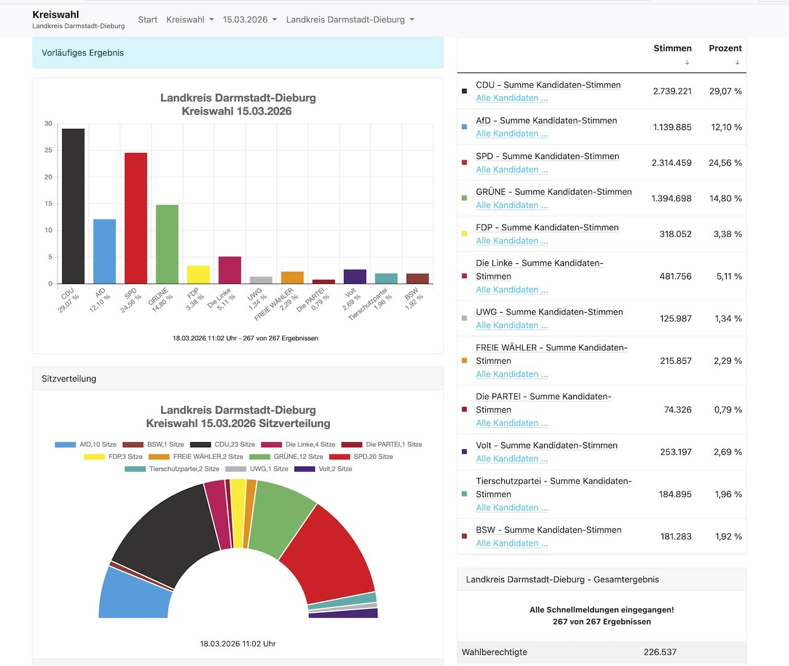Open Landkreis Darmstadt-Dieburg region dropdown
Viewport: 789px width, 666px height.
[x=350, y=20]
